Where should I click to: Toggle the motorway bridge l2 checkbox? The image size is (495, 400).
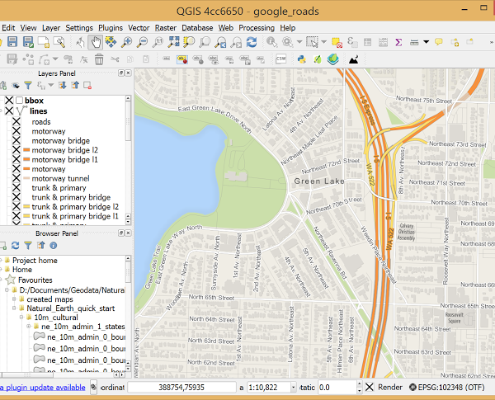coord(16,149)
